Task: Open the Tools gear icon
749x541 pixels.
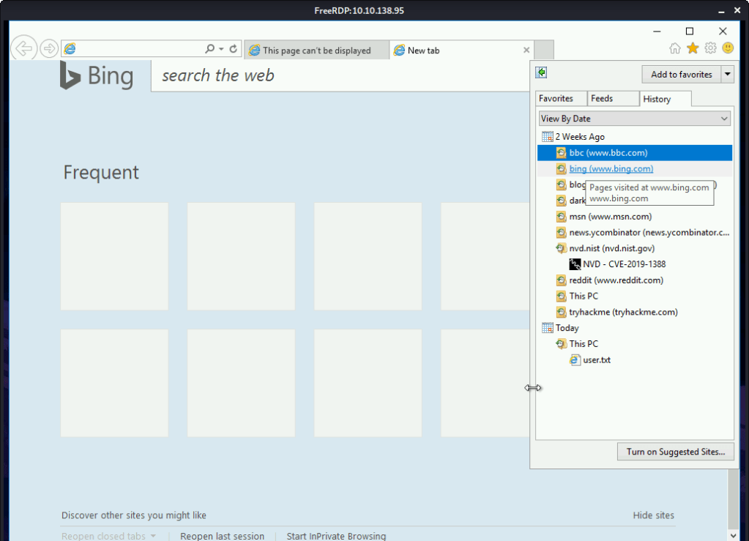Action: pos(710,48)
